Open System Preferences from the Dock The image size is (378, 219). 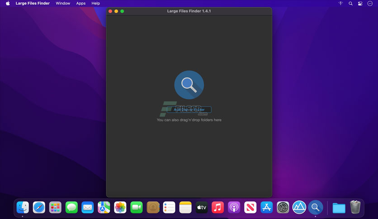283,207
